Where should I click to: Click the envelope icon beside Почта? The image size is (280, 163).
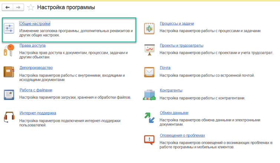click(x=149, y=72)
